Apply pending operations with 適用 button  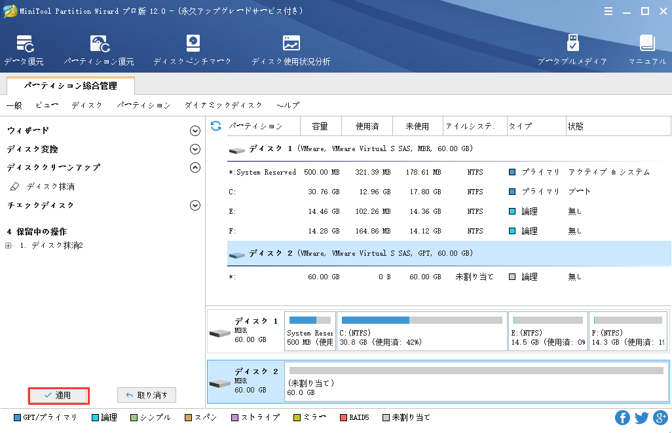point(58,396)
